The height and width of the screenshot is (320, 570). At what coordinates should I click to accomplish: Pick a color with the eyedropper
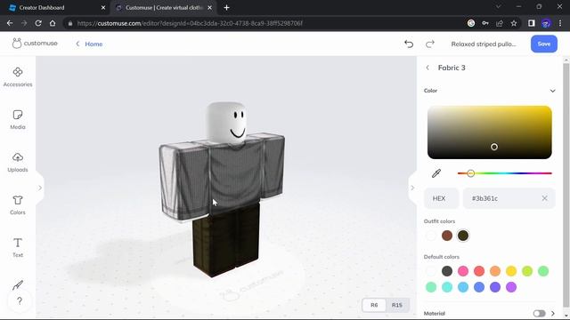click(436, 173)
